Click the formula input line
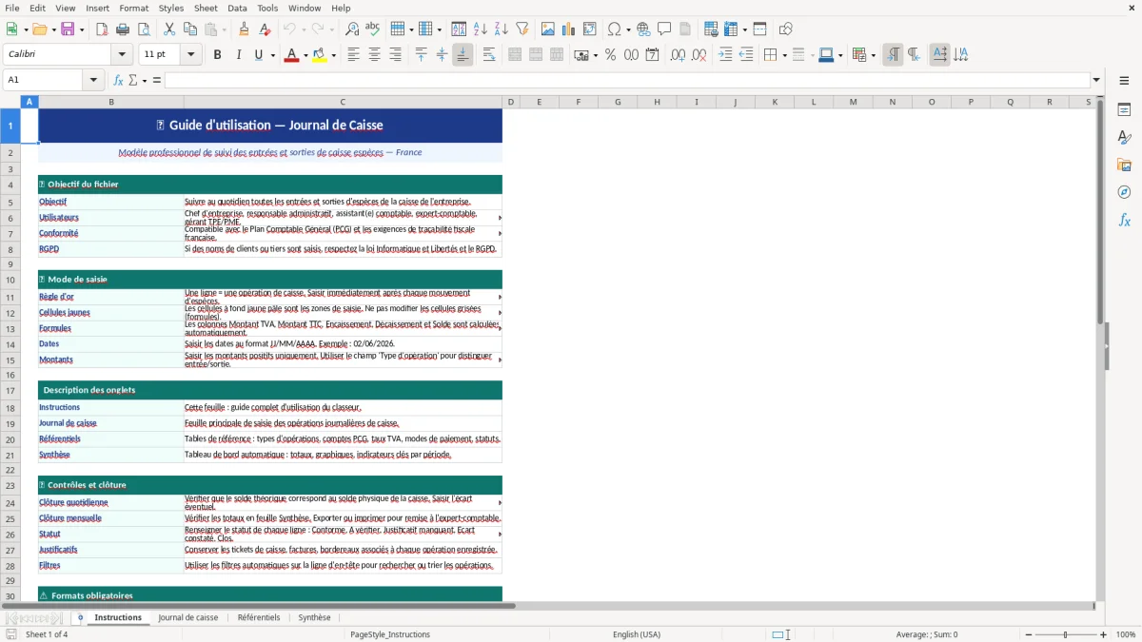 (x=627, y=80)
